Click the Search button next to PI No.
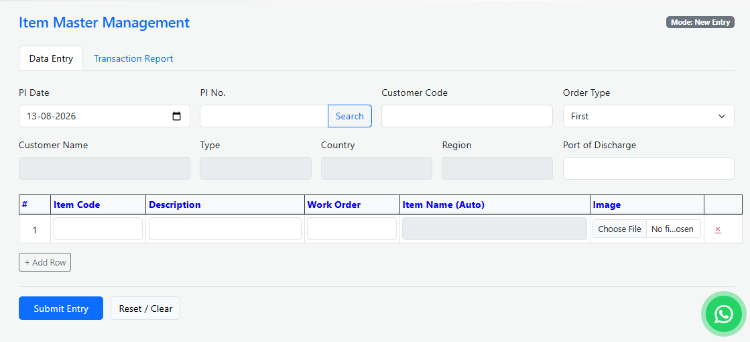The image size is (750, 342). coord(350,116)
